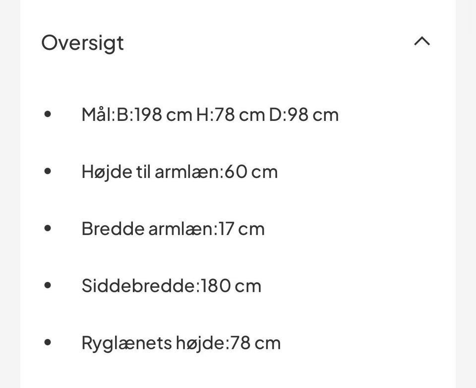
Task: Click the Mål dimensions text line
Action: (210, 114)
